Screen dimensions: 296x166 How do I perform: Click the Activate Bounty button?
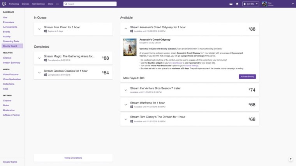pos(247,76)
